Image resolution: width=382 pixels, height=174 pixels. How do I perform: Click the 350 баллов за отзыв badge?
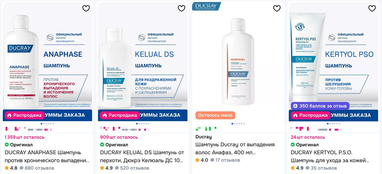click(320, 106)
